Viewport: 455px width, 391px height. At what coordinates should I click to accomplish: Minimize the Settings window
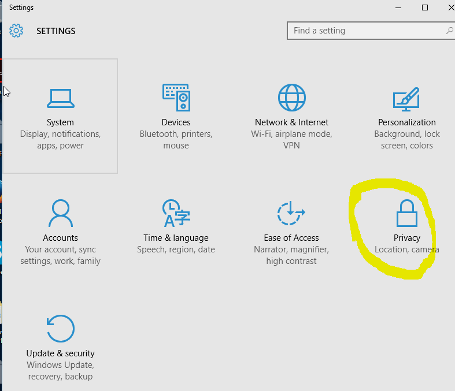coord(398,8)
